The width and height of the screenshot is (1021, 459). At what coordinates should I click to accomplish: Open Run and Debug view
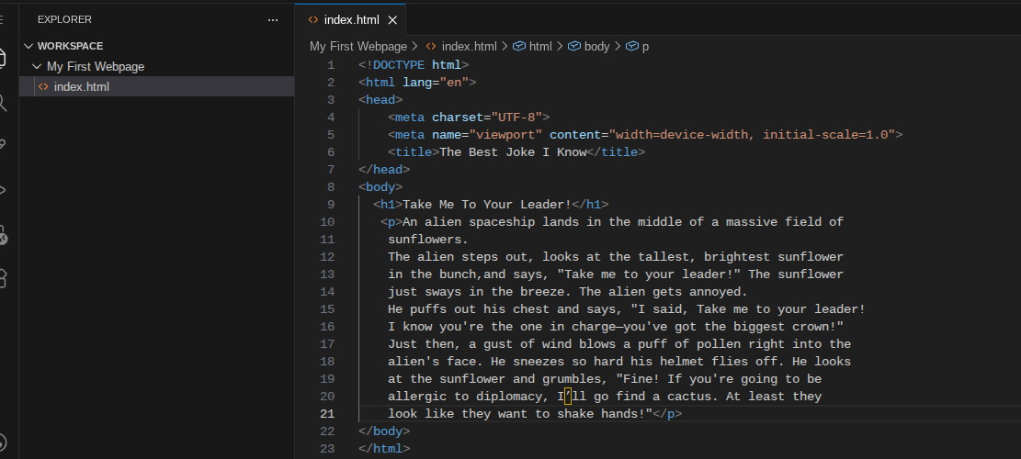tap(4, 190)
